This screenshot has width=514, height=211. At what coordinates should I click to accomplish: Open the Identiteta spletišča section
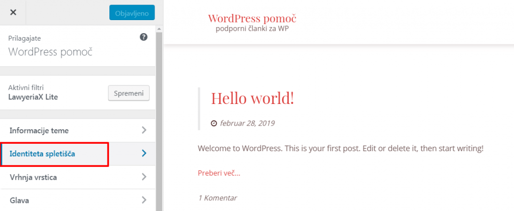78,154
